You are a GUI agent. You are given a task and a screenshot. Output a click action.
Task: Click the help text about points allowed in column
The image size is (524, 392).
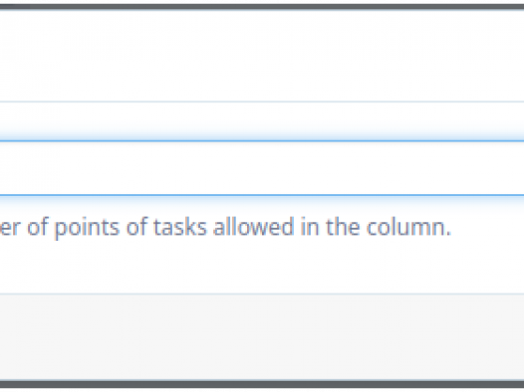point(226,227)
